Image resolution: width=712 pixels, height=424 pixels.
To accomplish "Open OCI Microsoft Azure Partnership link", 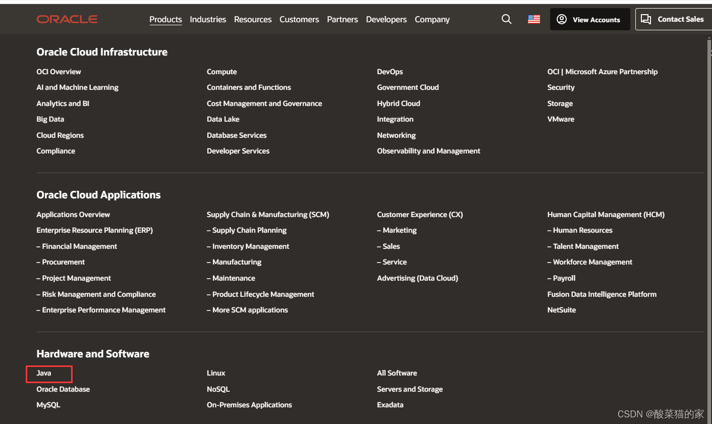I will pos(603,72).
